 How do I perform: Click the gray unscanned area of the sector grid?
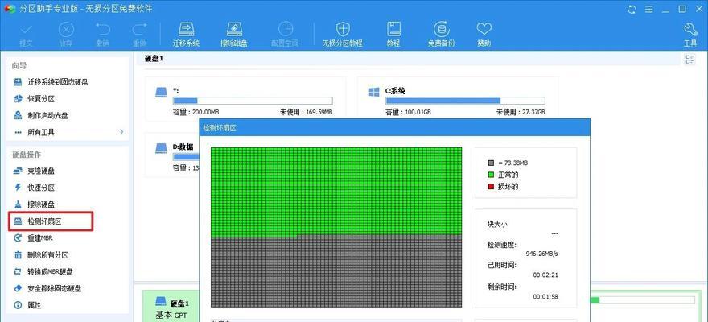[x=336, y=271]
